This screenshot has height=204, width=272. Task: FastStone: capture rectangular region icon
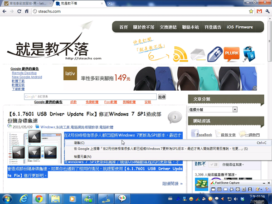tap(225, 189)
